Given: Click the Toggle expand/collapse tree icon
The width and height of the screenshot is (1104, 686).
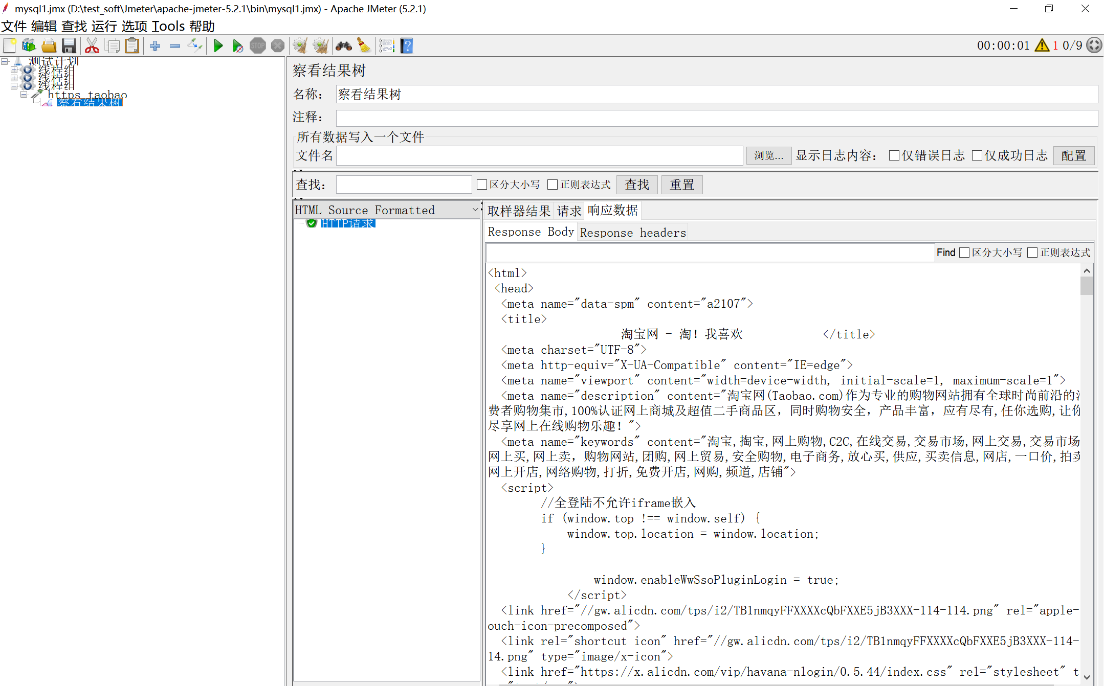Looking at the screenshot, I should click(195, 46).
